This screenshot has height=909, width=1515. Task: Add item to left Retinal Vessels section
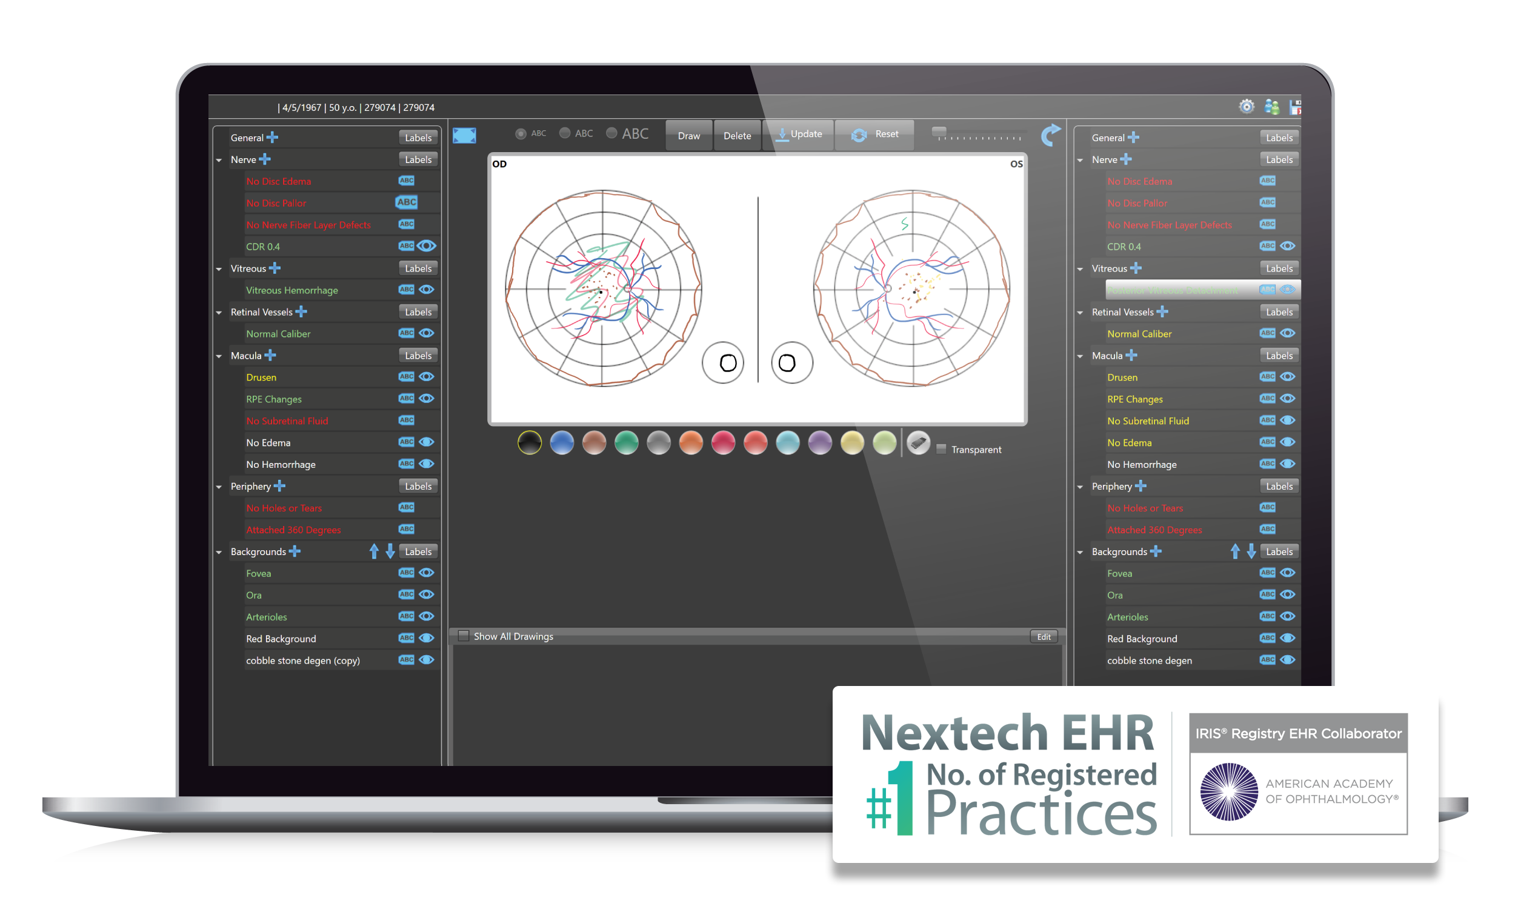point(301,311)
